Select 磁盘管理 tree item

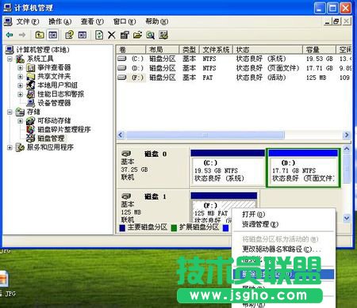(x=51, y=139)
